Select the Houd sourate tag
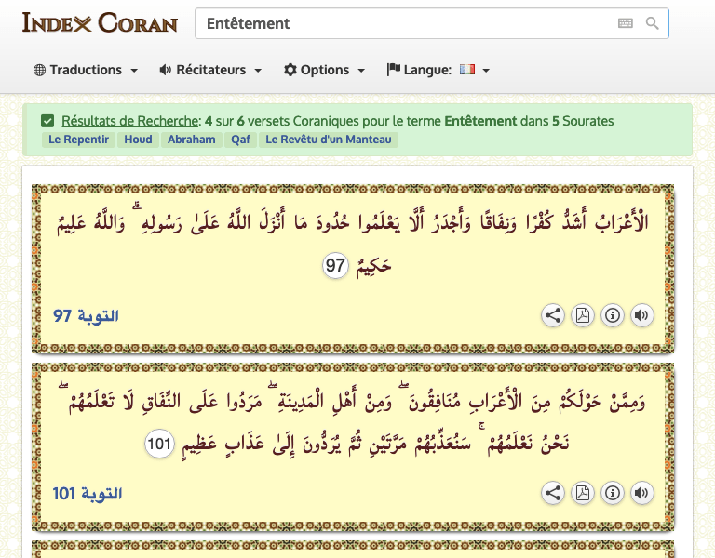715x558 pixels. click(138, 139)
